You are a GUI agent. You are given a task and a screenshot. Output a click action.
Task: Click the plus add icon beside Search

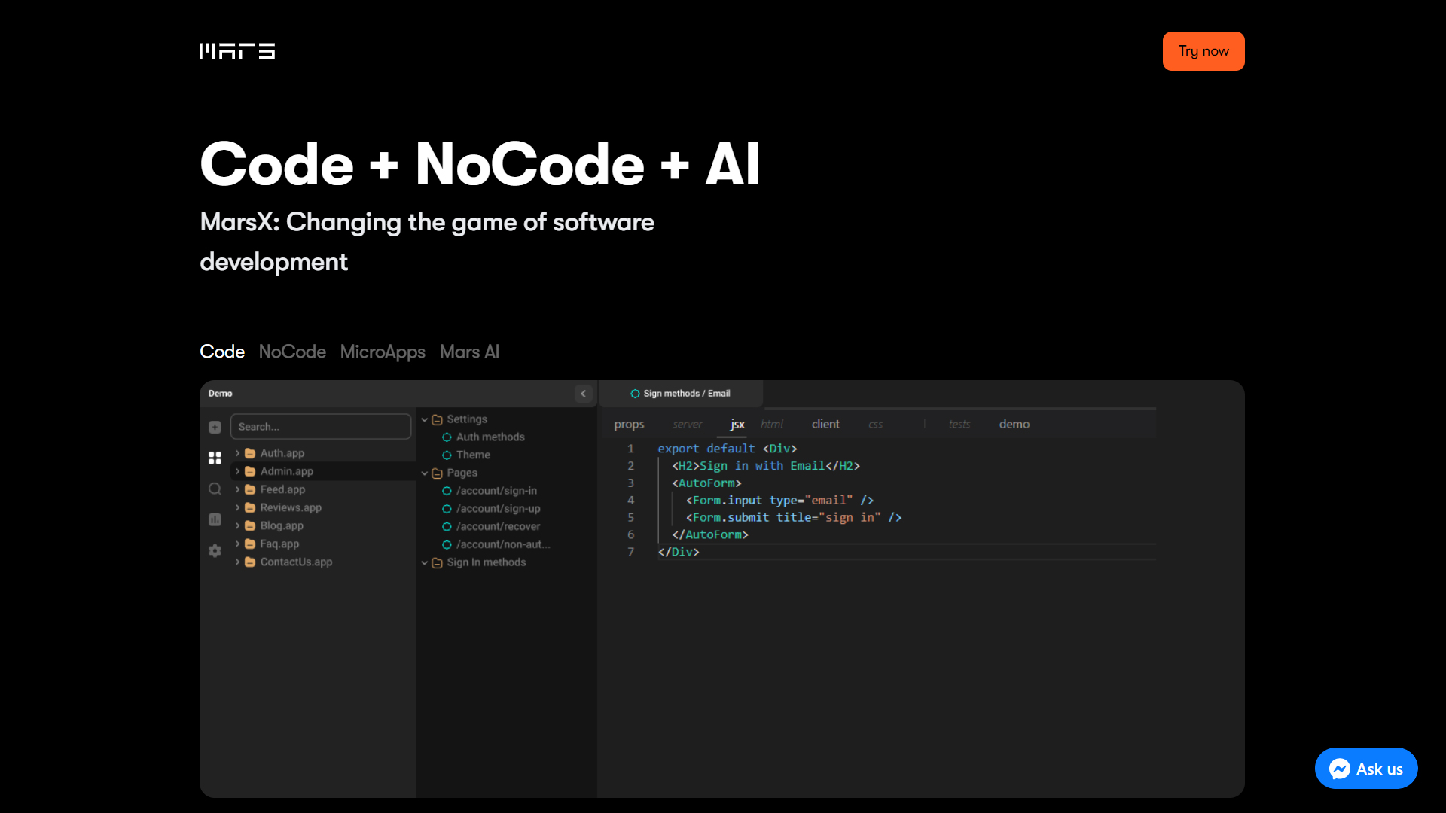coord(215,428)
